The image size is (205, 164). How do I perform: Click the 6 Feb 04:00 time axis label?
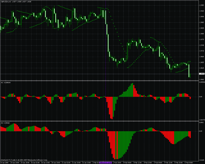(189, 163)
